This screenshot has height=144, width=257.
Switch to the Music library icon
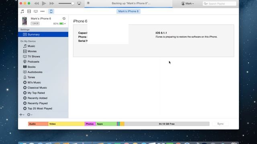(x=22, y=11)
